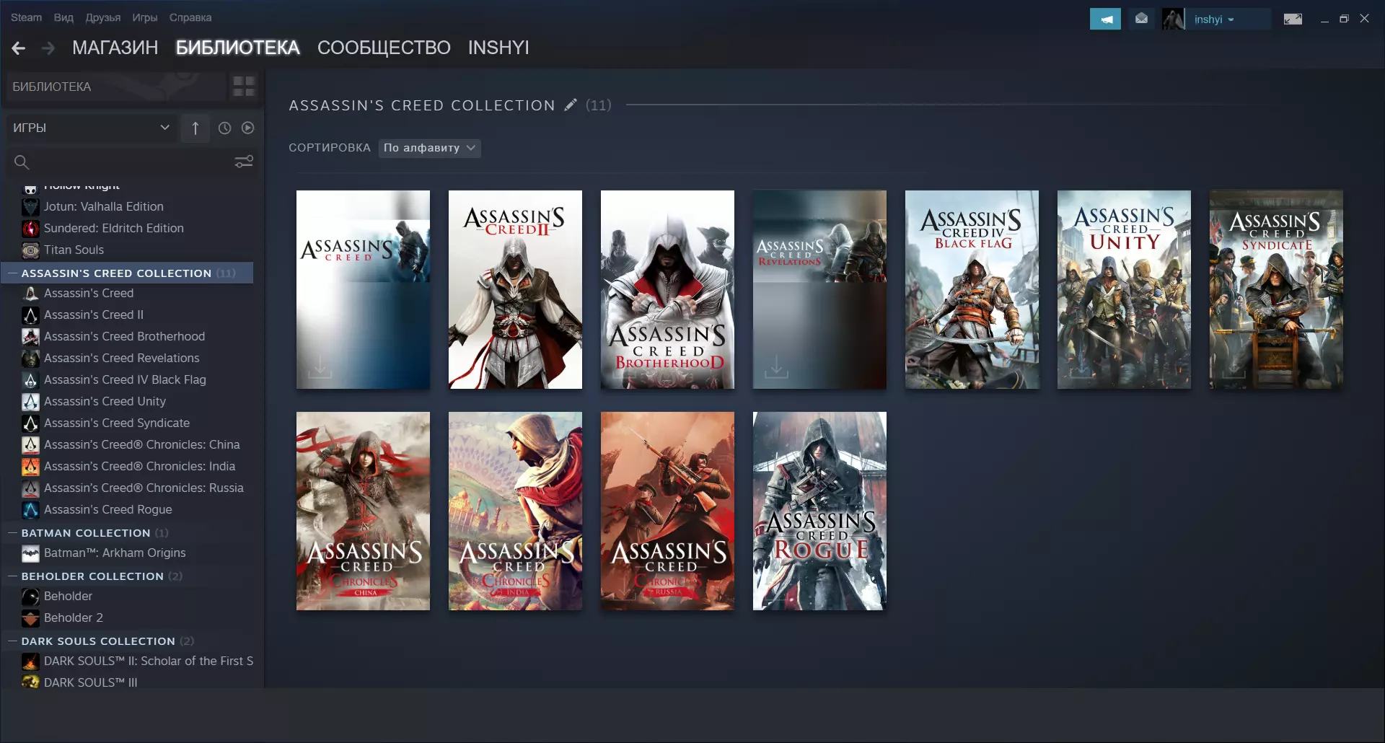
Task: Click the Assassin's Creed II list icon
Action: 30,315
